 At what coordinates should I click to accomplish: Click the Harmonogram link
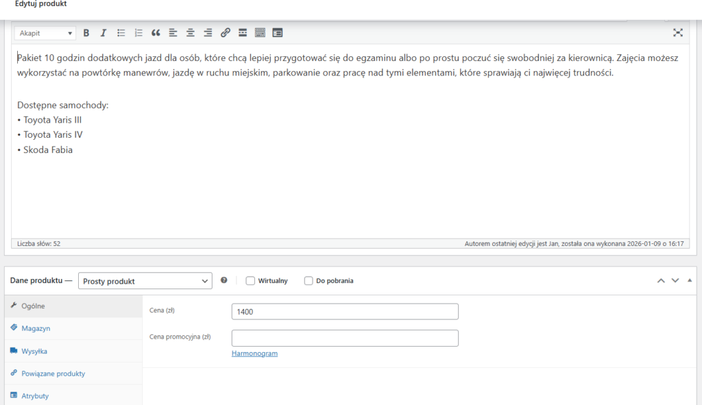pos(254,354)
